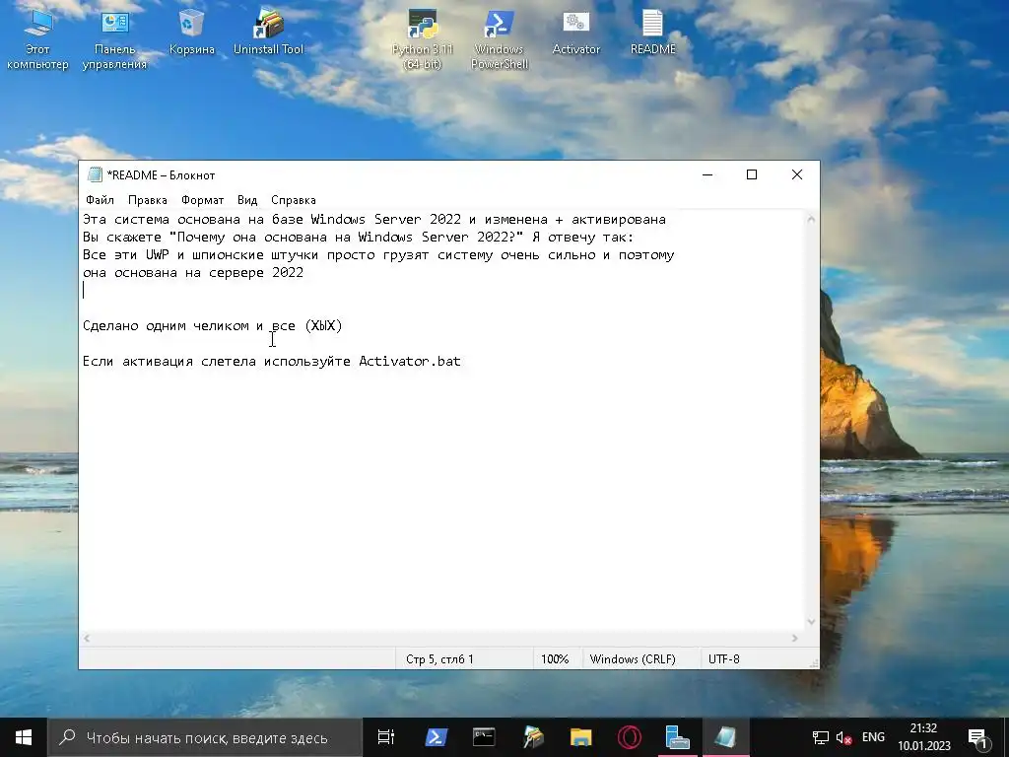Open the Вид menu
The height and width of the screenshot is (757, 1009).
(x=247, y=200)
